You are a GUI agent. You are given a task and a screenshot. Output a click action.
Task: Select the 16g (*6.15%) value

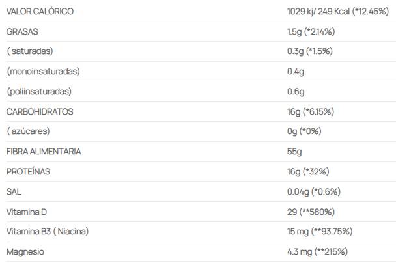click(x=311, y=111)
